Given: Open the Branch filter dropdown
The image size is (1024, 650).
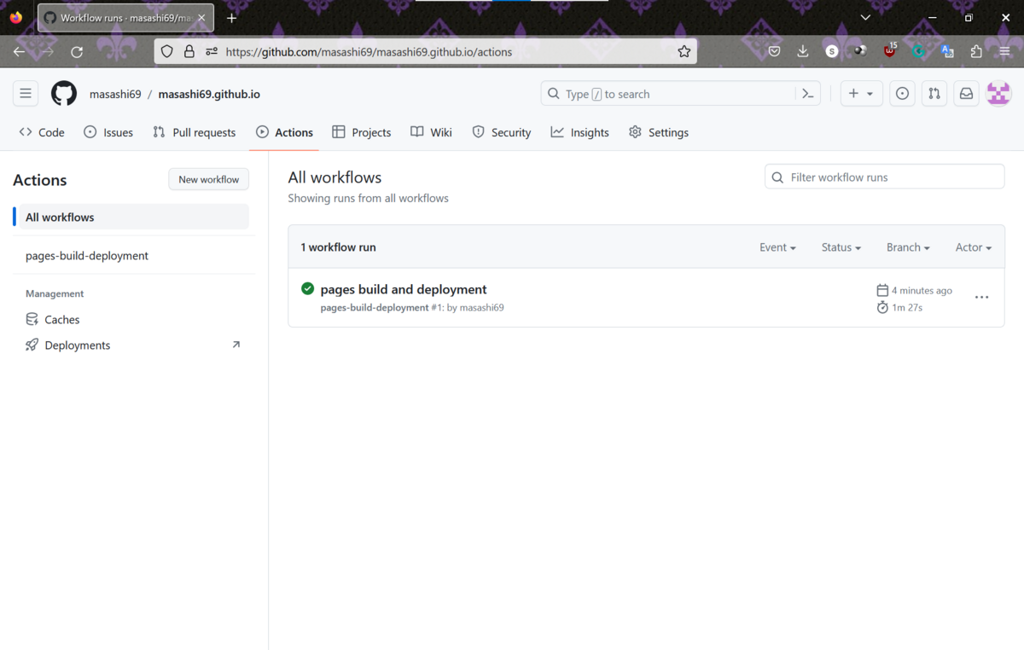Looking at the screenshot, I should click(907, 247).
